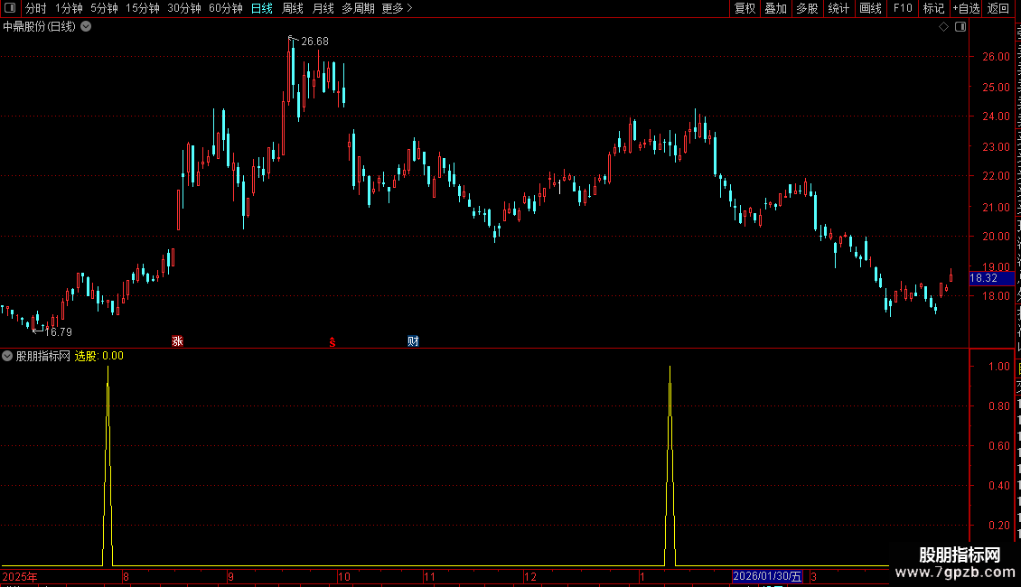The image size is (1021, 587).
Task: Open F10 company information
Action: (x=903, y=8)
